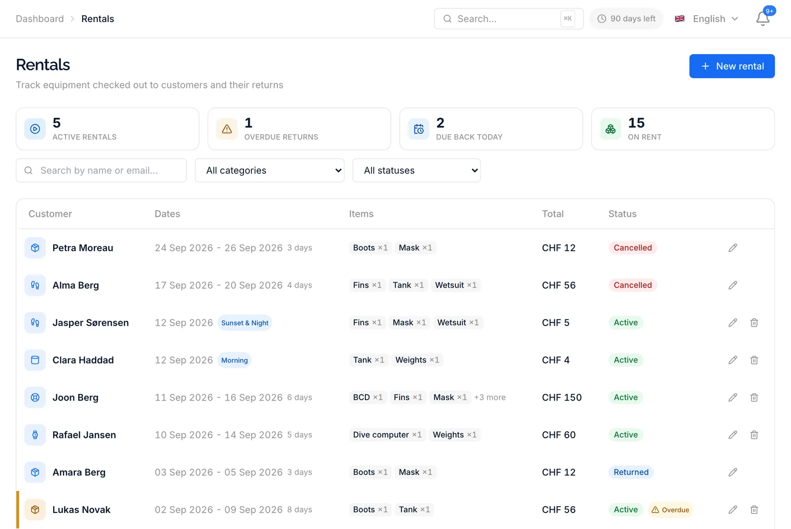Open the notifications bell
The width and height of the screenshot is (791, 529).
(x=763, y=19)
